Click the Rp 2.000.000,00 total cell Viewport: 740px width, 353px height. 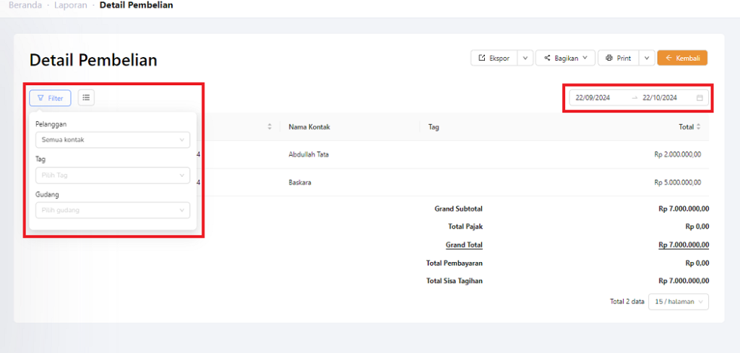click(x=677, y=154)
